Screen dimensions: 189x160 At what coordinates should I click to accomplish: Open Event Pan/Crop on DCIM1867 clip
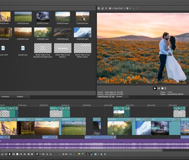pos(128,120)
